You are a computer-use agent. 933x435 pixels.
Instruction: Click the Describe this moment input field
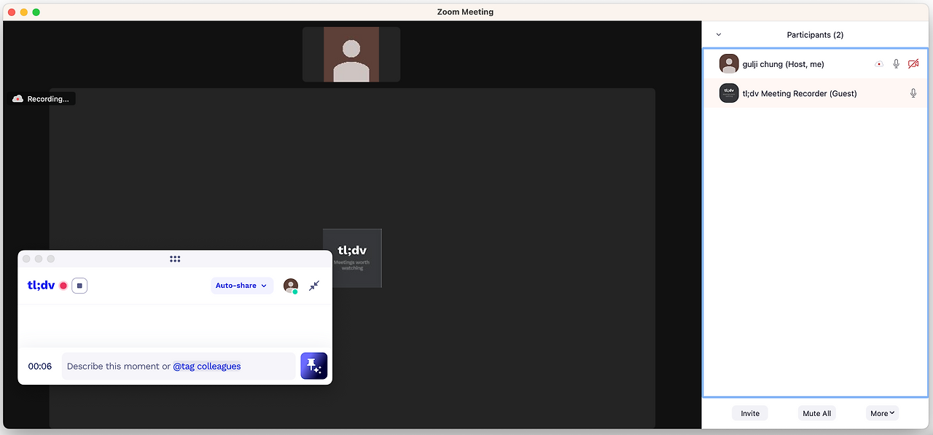coord(179,366)
